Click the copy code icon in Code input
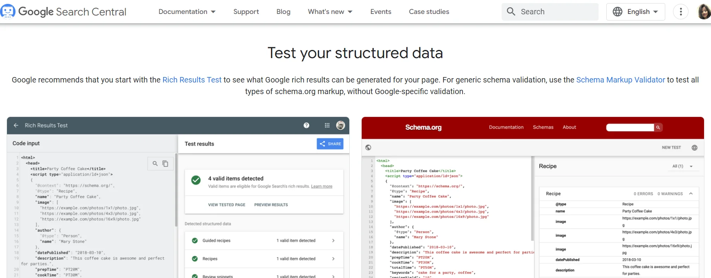Screen dimensions: 711x278 165,164
